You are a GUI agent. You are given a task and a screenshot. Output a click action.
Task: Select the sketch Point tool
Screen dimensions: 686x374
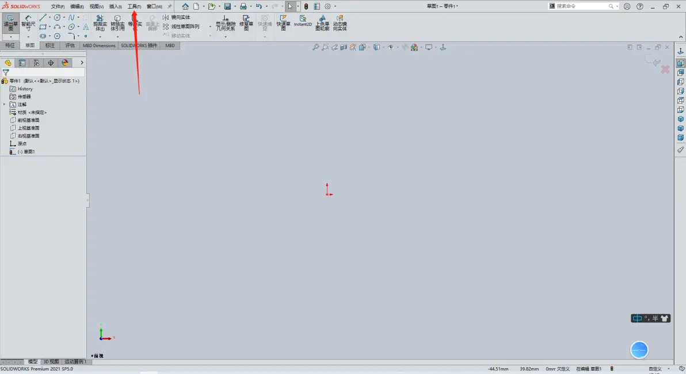[86, 36]
